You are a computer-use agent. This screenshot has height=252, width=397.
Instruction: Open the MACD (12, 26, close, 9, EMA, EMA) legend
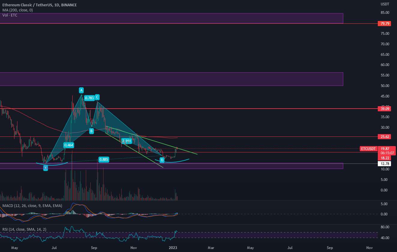point(32,206)
